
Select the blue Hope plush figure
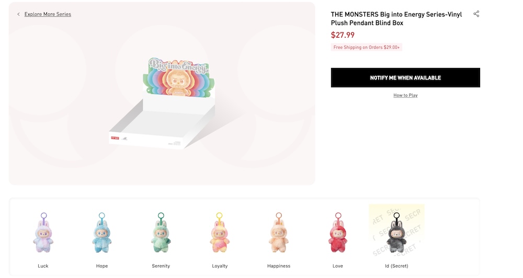[102, 233]
